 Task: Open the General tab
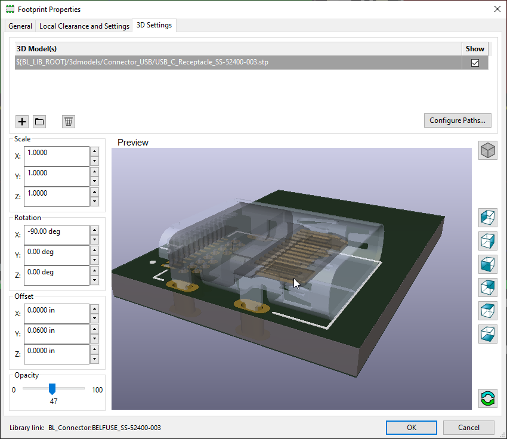tap(20, 26)
